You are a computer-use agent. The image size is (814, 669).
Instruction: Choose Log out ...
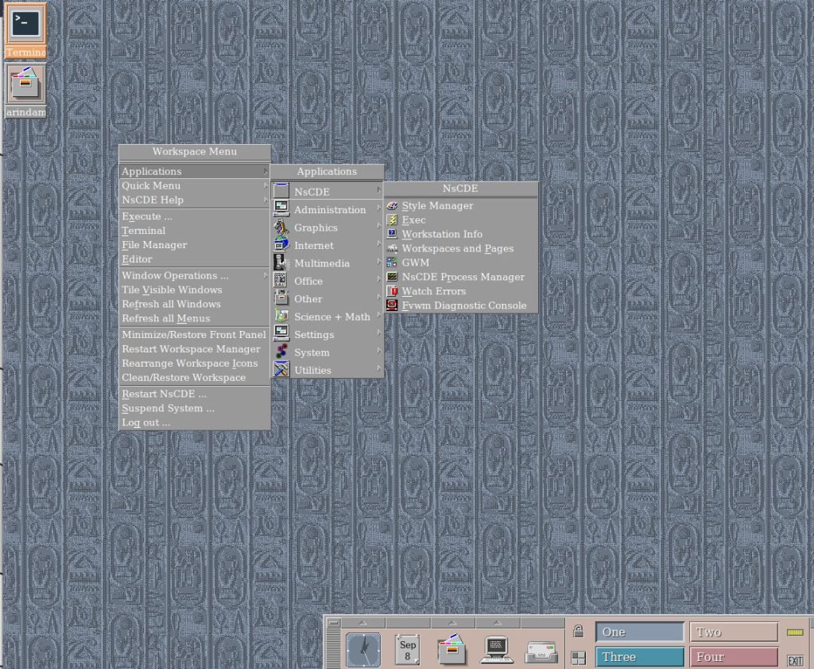coord(195,423)
